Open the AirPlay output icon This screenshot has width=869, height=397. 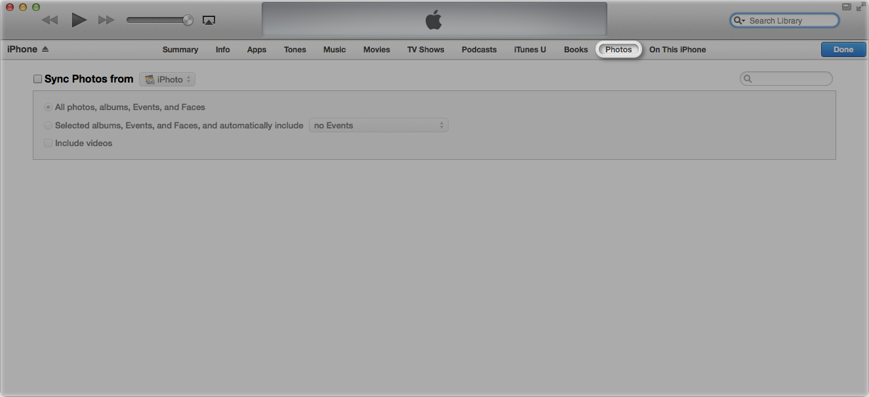[209, 20]
